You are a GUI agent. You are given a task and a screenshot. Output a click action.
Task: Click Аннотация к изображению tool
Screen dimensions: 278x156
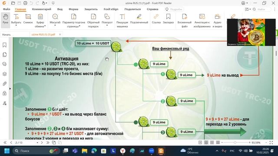click(202, 20)
